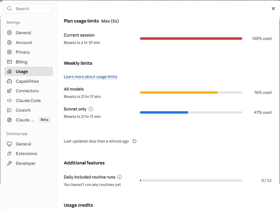280x209 pixels.
Task: Click the Desktop app General monitor icon
Action: point(9,144)
